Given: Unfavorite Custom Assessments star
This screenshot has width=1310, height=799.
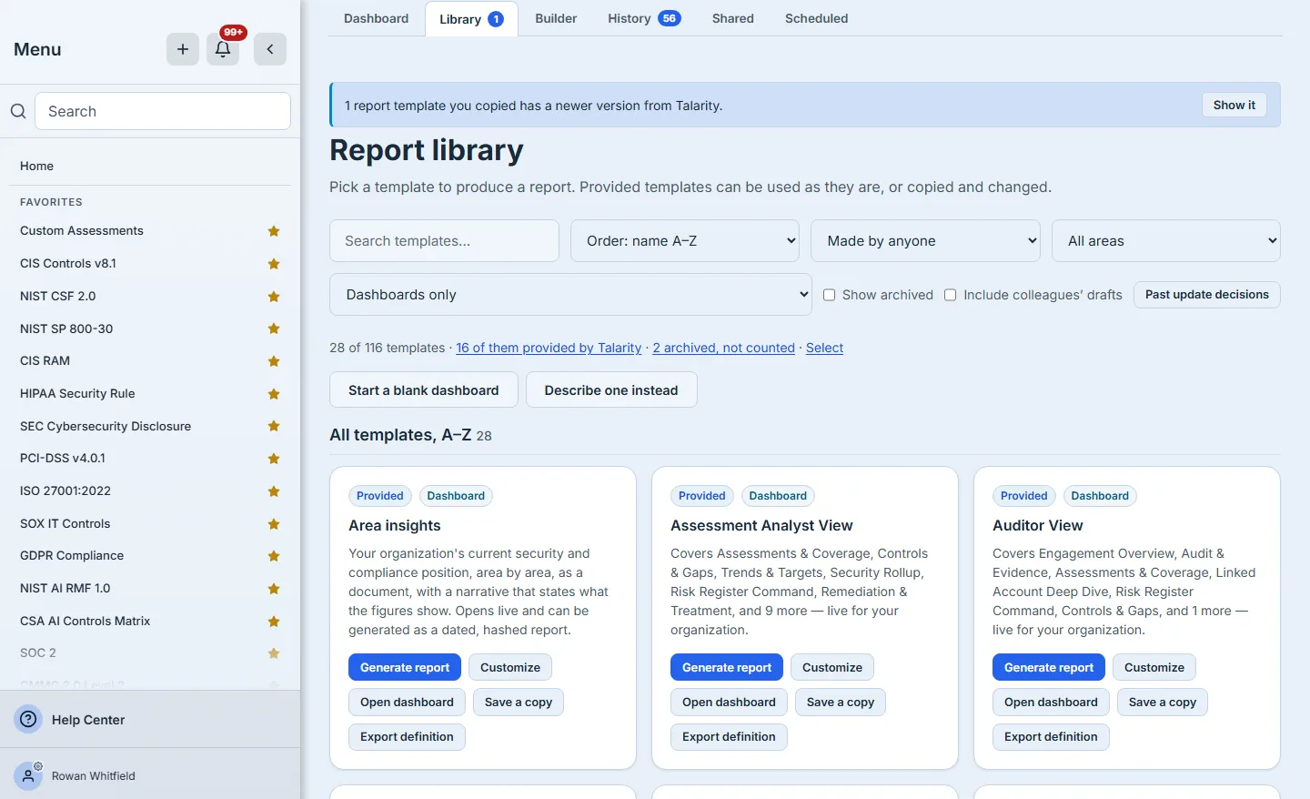Looking at the screenshot, I should (x=274, y=231).
